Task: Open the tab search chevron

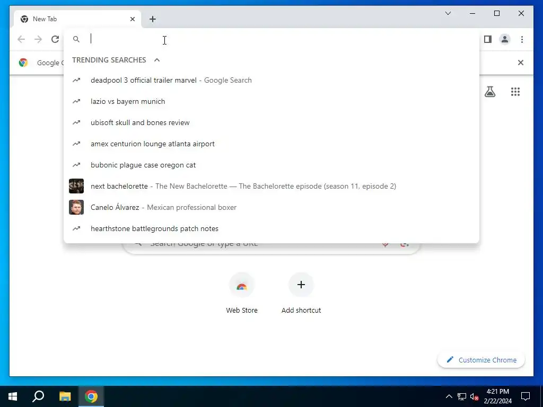Action: click(448, 13)
